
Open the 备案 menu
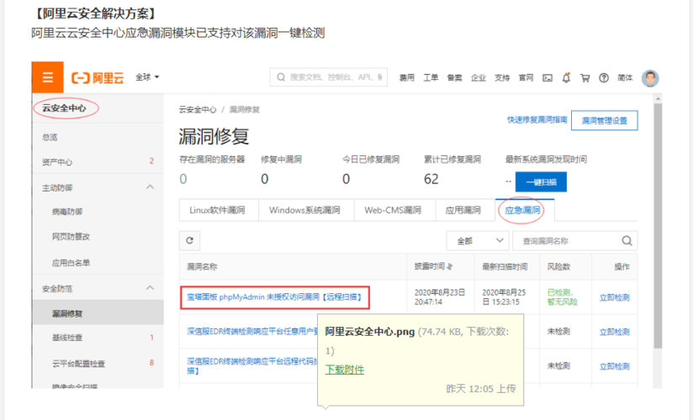454,78
